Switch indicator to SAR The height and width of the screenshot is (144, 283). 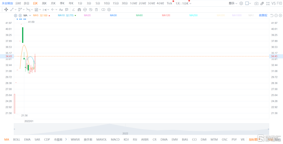pyautogui.click(x=37, y=140)
